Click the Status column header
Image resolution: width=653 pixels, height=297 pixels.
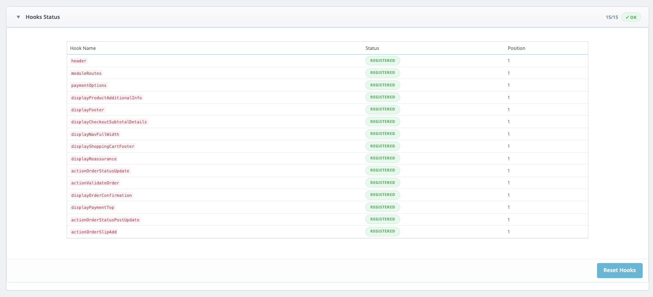click(x=372, y=48)
